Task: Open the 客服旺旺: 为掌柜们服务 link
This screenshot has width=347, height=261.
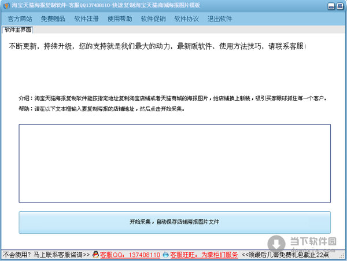Action: [204, 255]
